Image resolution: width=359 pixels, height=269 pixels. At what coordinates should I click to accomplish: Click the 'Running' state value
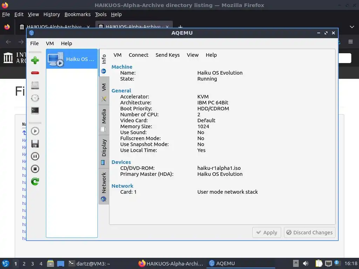pos(207,79)
